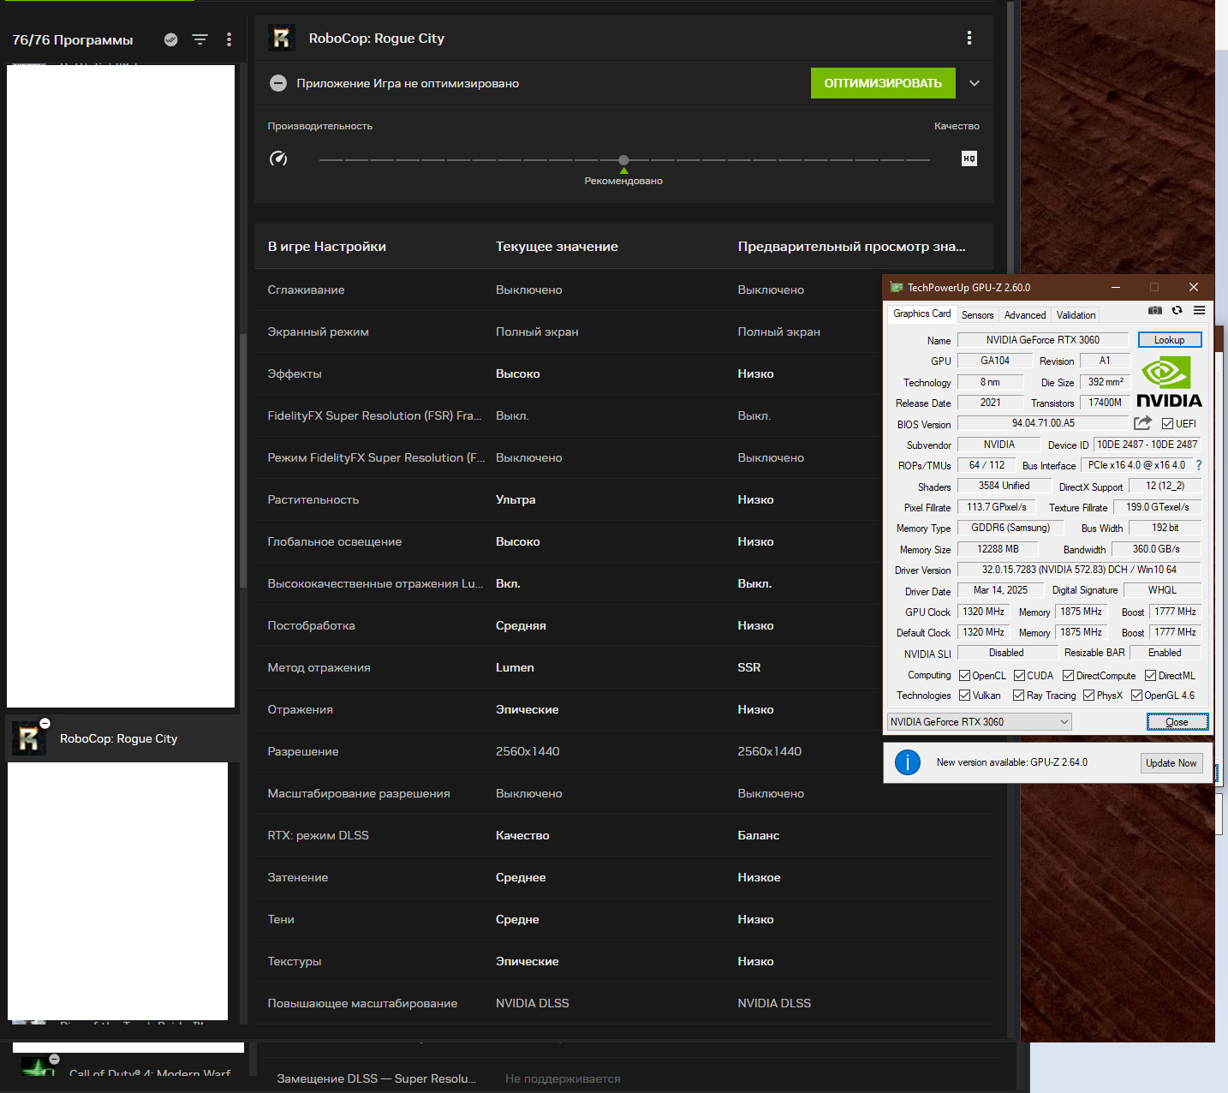The width and height of the screenshot is (1228, 1093).
Task: Click the Метод отражения current value Lumen
Action: 515,667
